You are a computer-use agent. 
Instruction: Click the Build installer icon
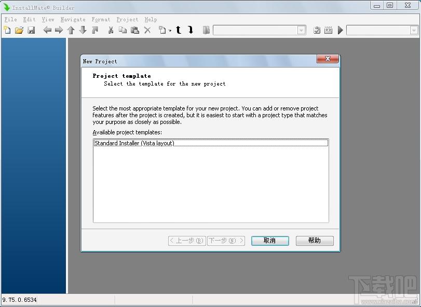click(x=329, y=30)
